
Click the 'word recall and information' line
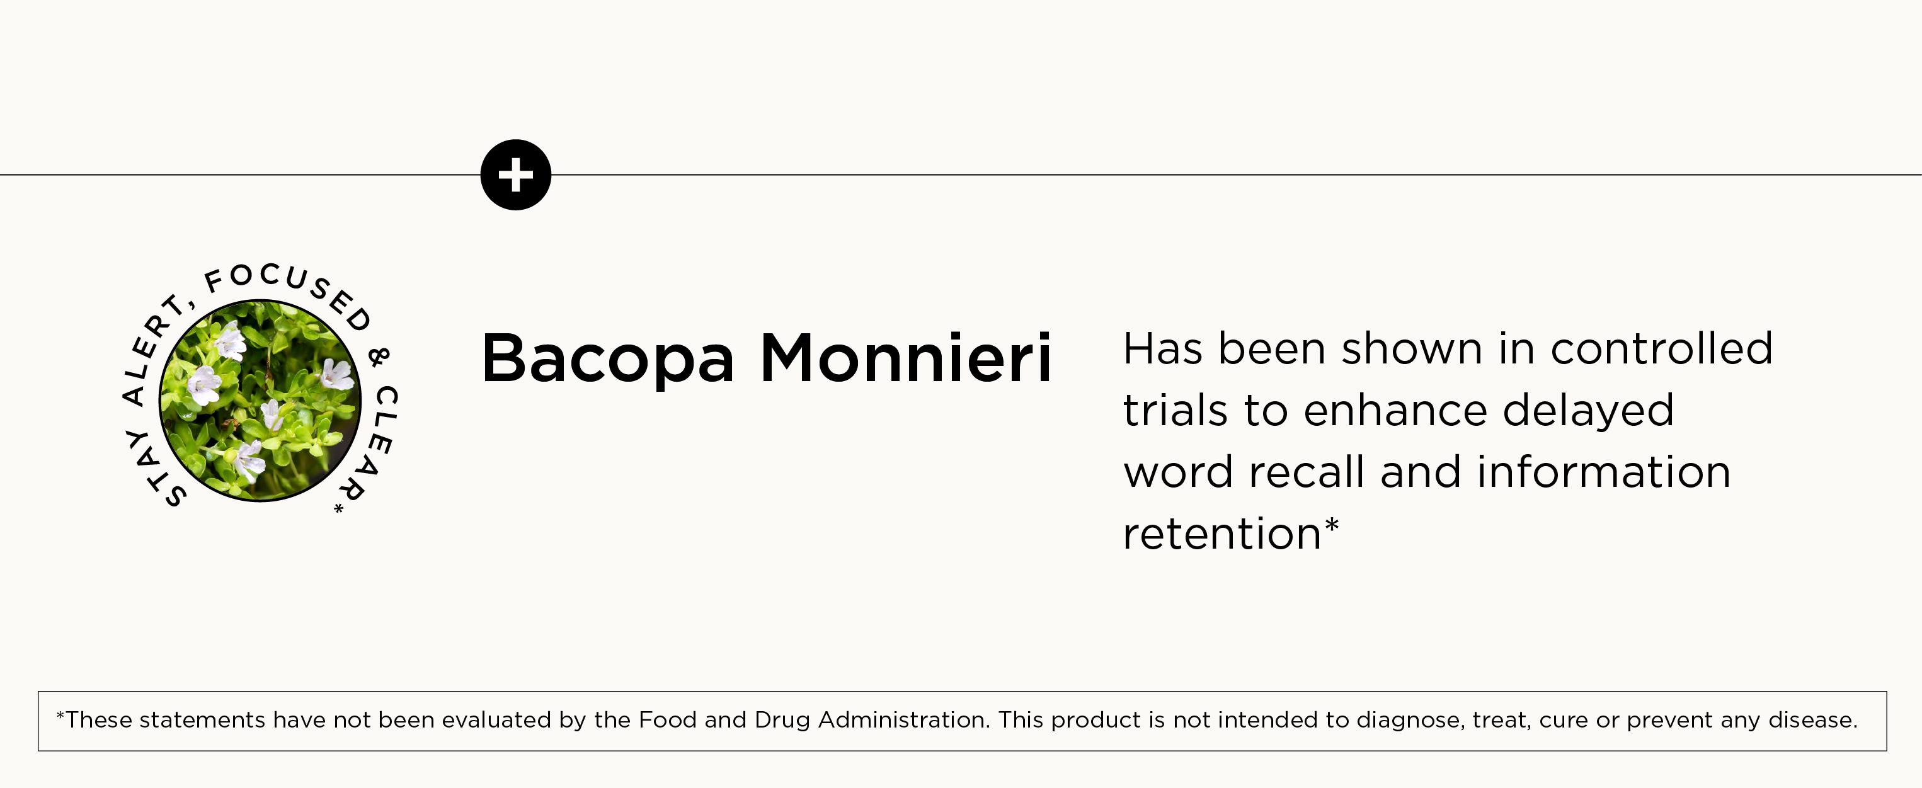click(1426, 472)
